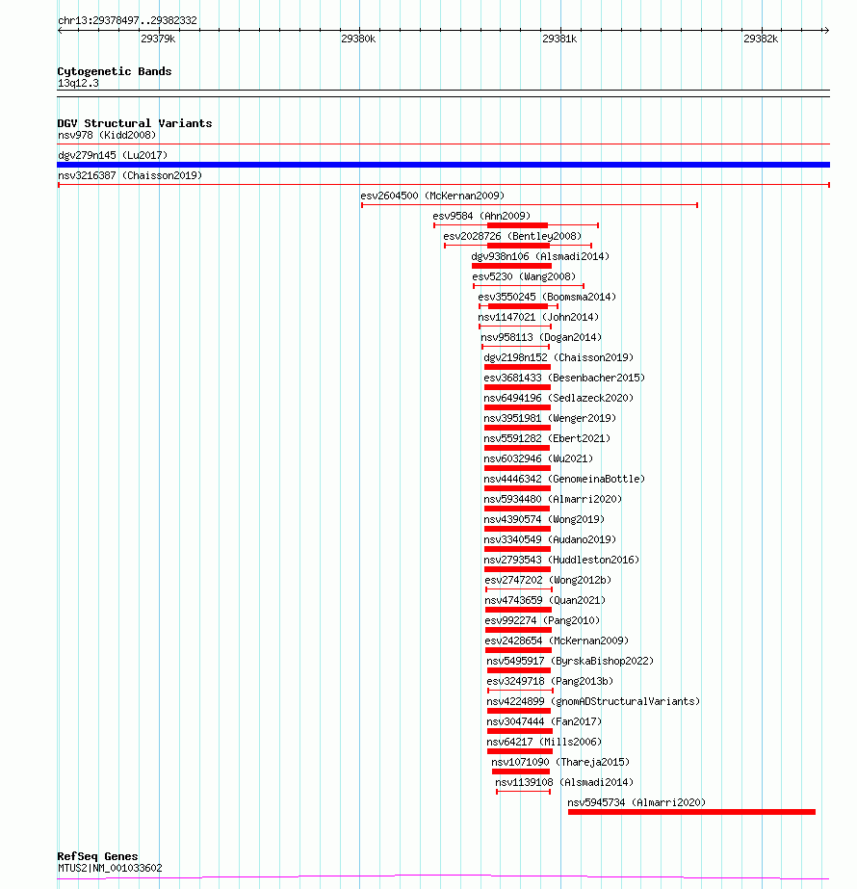
Task: Select nsv64217 (Mills2006) variant
Action: (544, 742)
